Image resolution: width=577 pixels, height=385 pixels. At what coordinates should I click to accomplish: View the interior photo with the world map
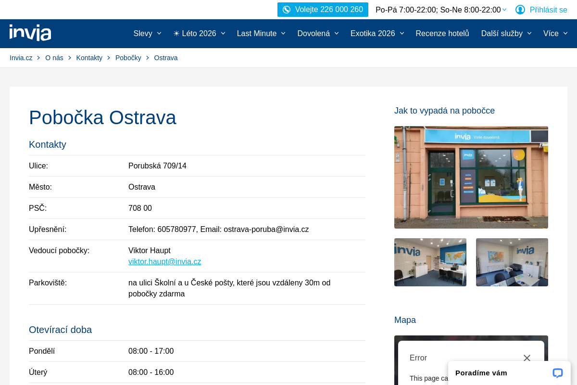point(430,262)
